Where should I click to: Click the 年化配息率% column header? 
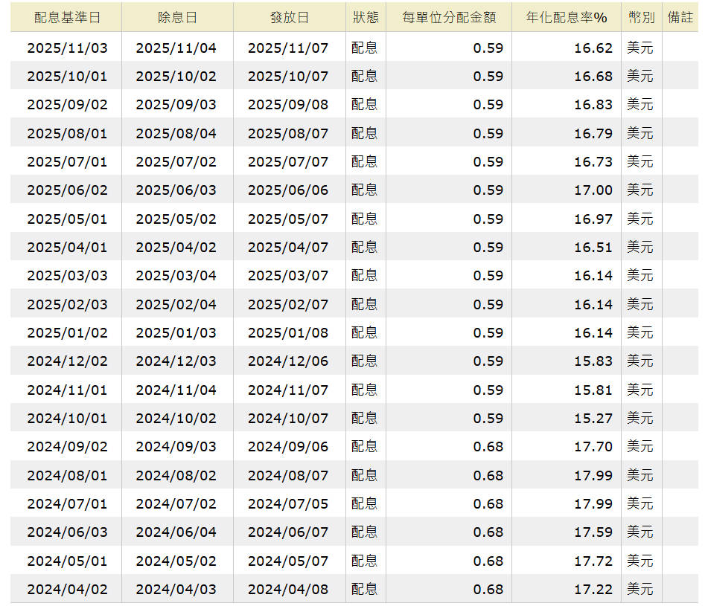[567, 18]
